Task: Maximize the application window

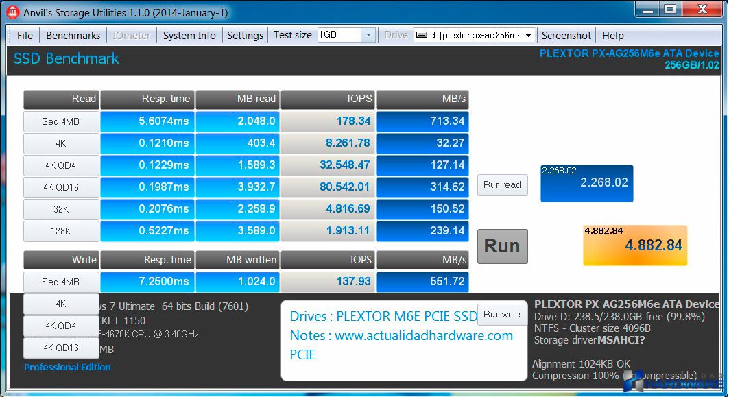Action: coord(670,9)
